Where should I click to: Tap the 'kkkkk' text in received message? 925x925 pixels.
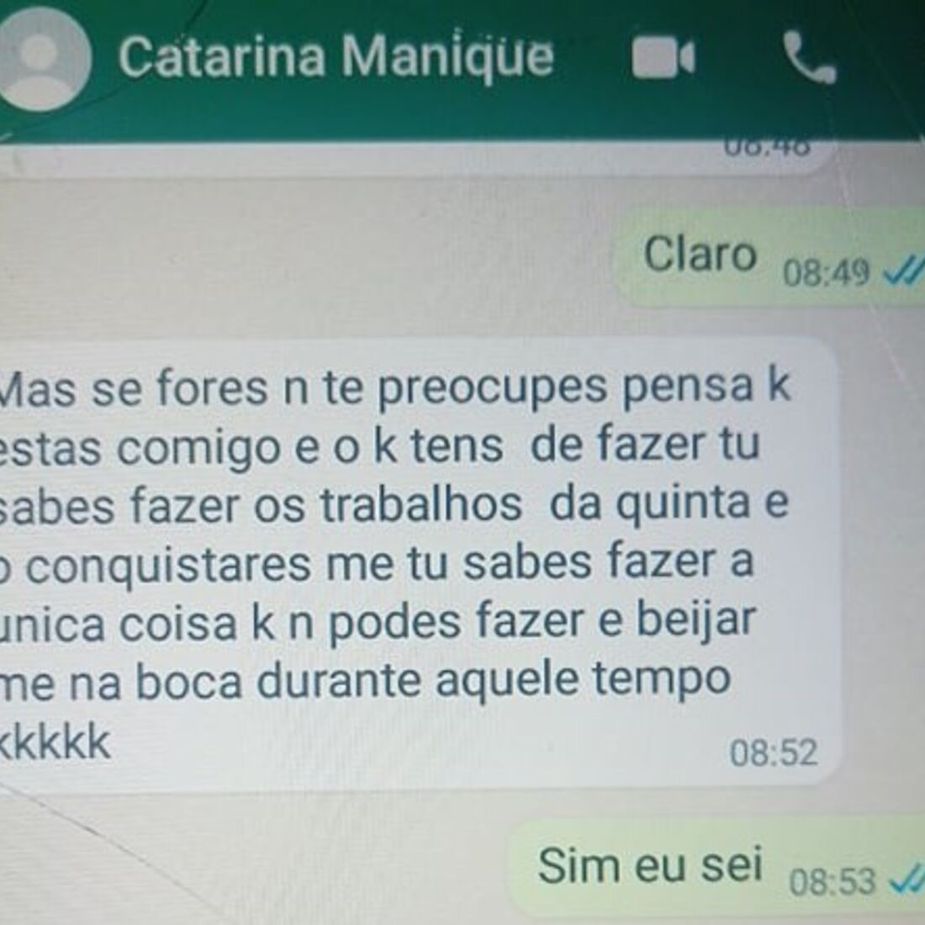point(55,743)
